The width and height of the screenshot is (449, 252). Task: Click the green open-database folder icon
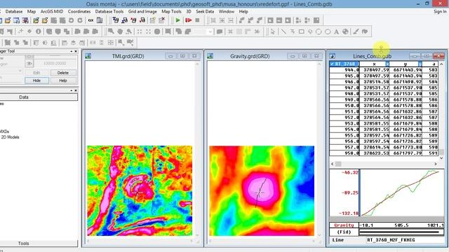point(36,20)
